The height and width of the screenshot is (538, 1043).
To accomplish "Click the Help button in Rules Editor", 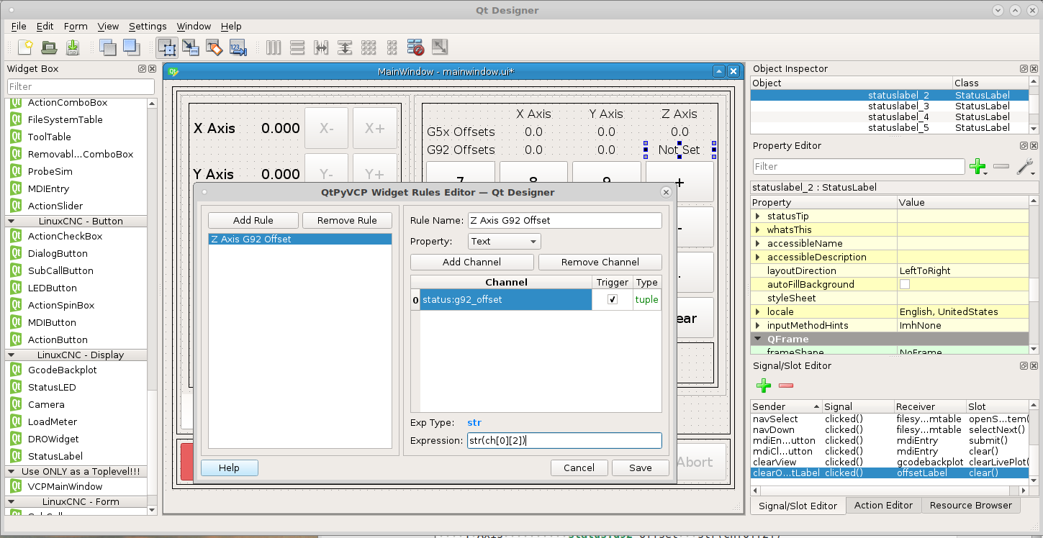I will pyautogui.click(x=229, y=468).
